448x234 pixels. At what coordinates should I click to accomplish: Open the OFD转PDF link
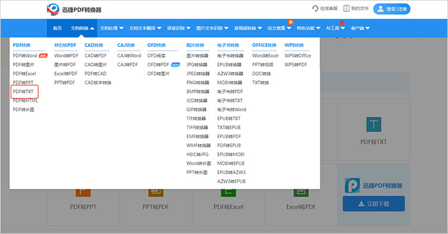point(158,65)
